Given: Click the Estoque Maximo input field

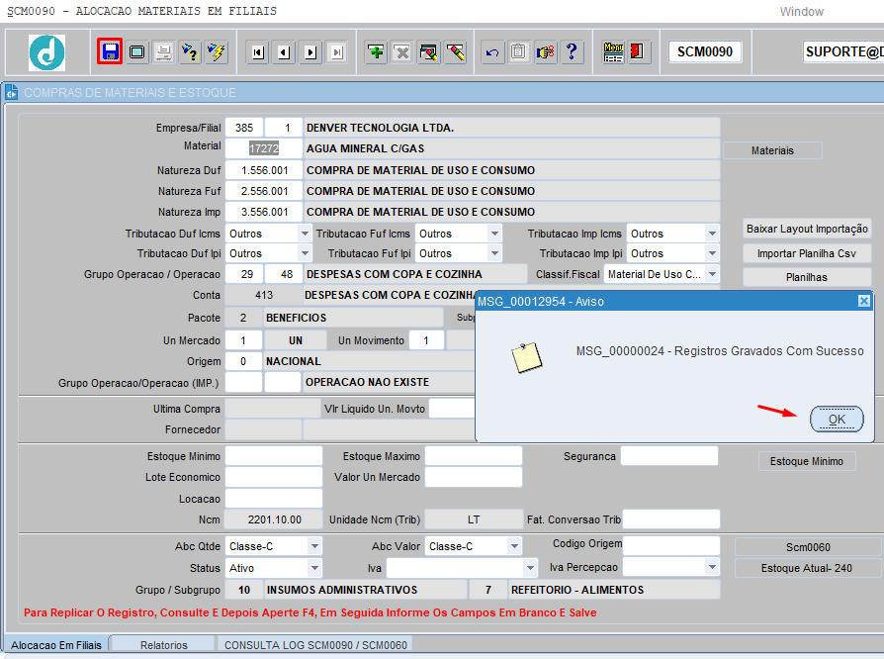Looking at the screenshot, I should pos(474,456).
